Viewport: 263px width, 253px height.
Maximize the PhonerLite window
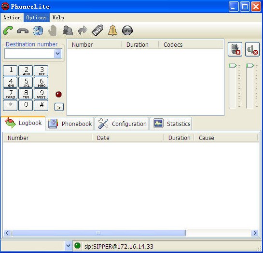245,7
